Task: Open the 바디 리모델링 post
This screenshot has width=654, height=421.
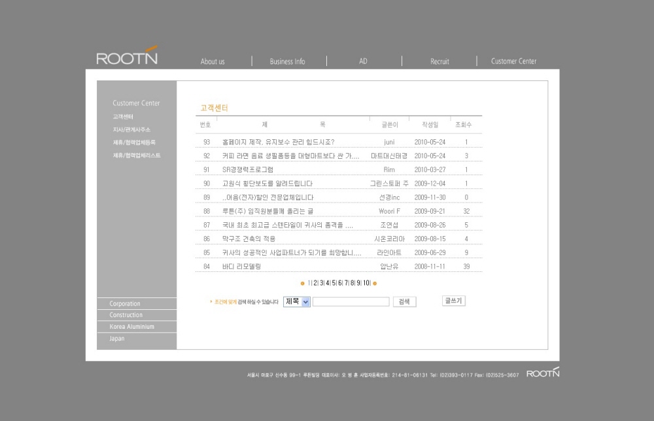Action: [241, 266]
